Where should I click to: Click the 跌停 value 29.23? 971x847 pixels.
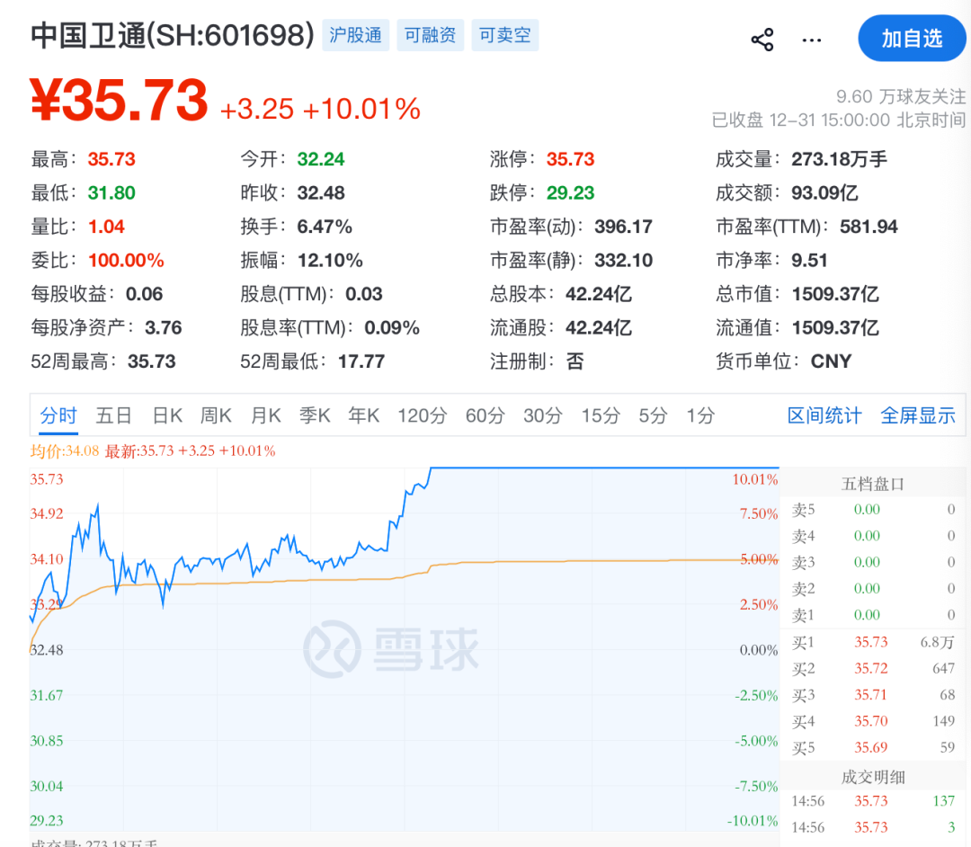point(570,193)
